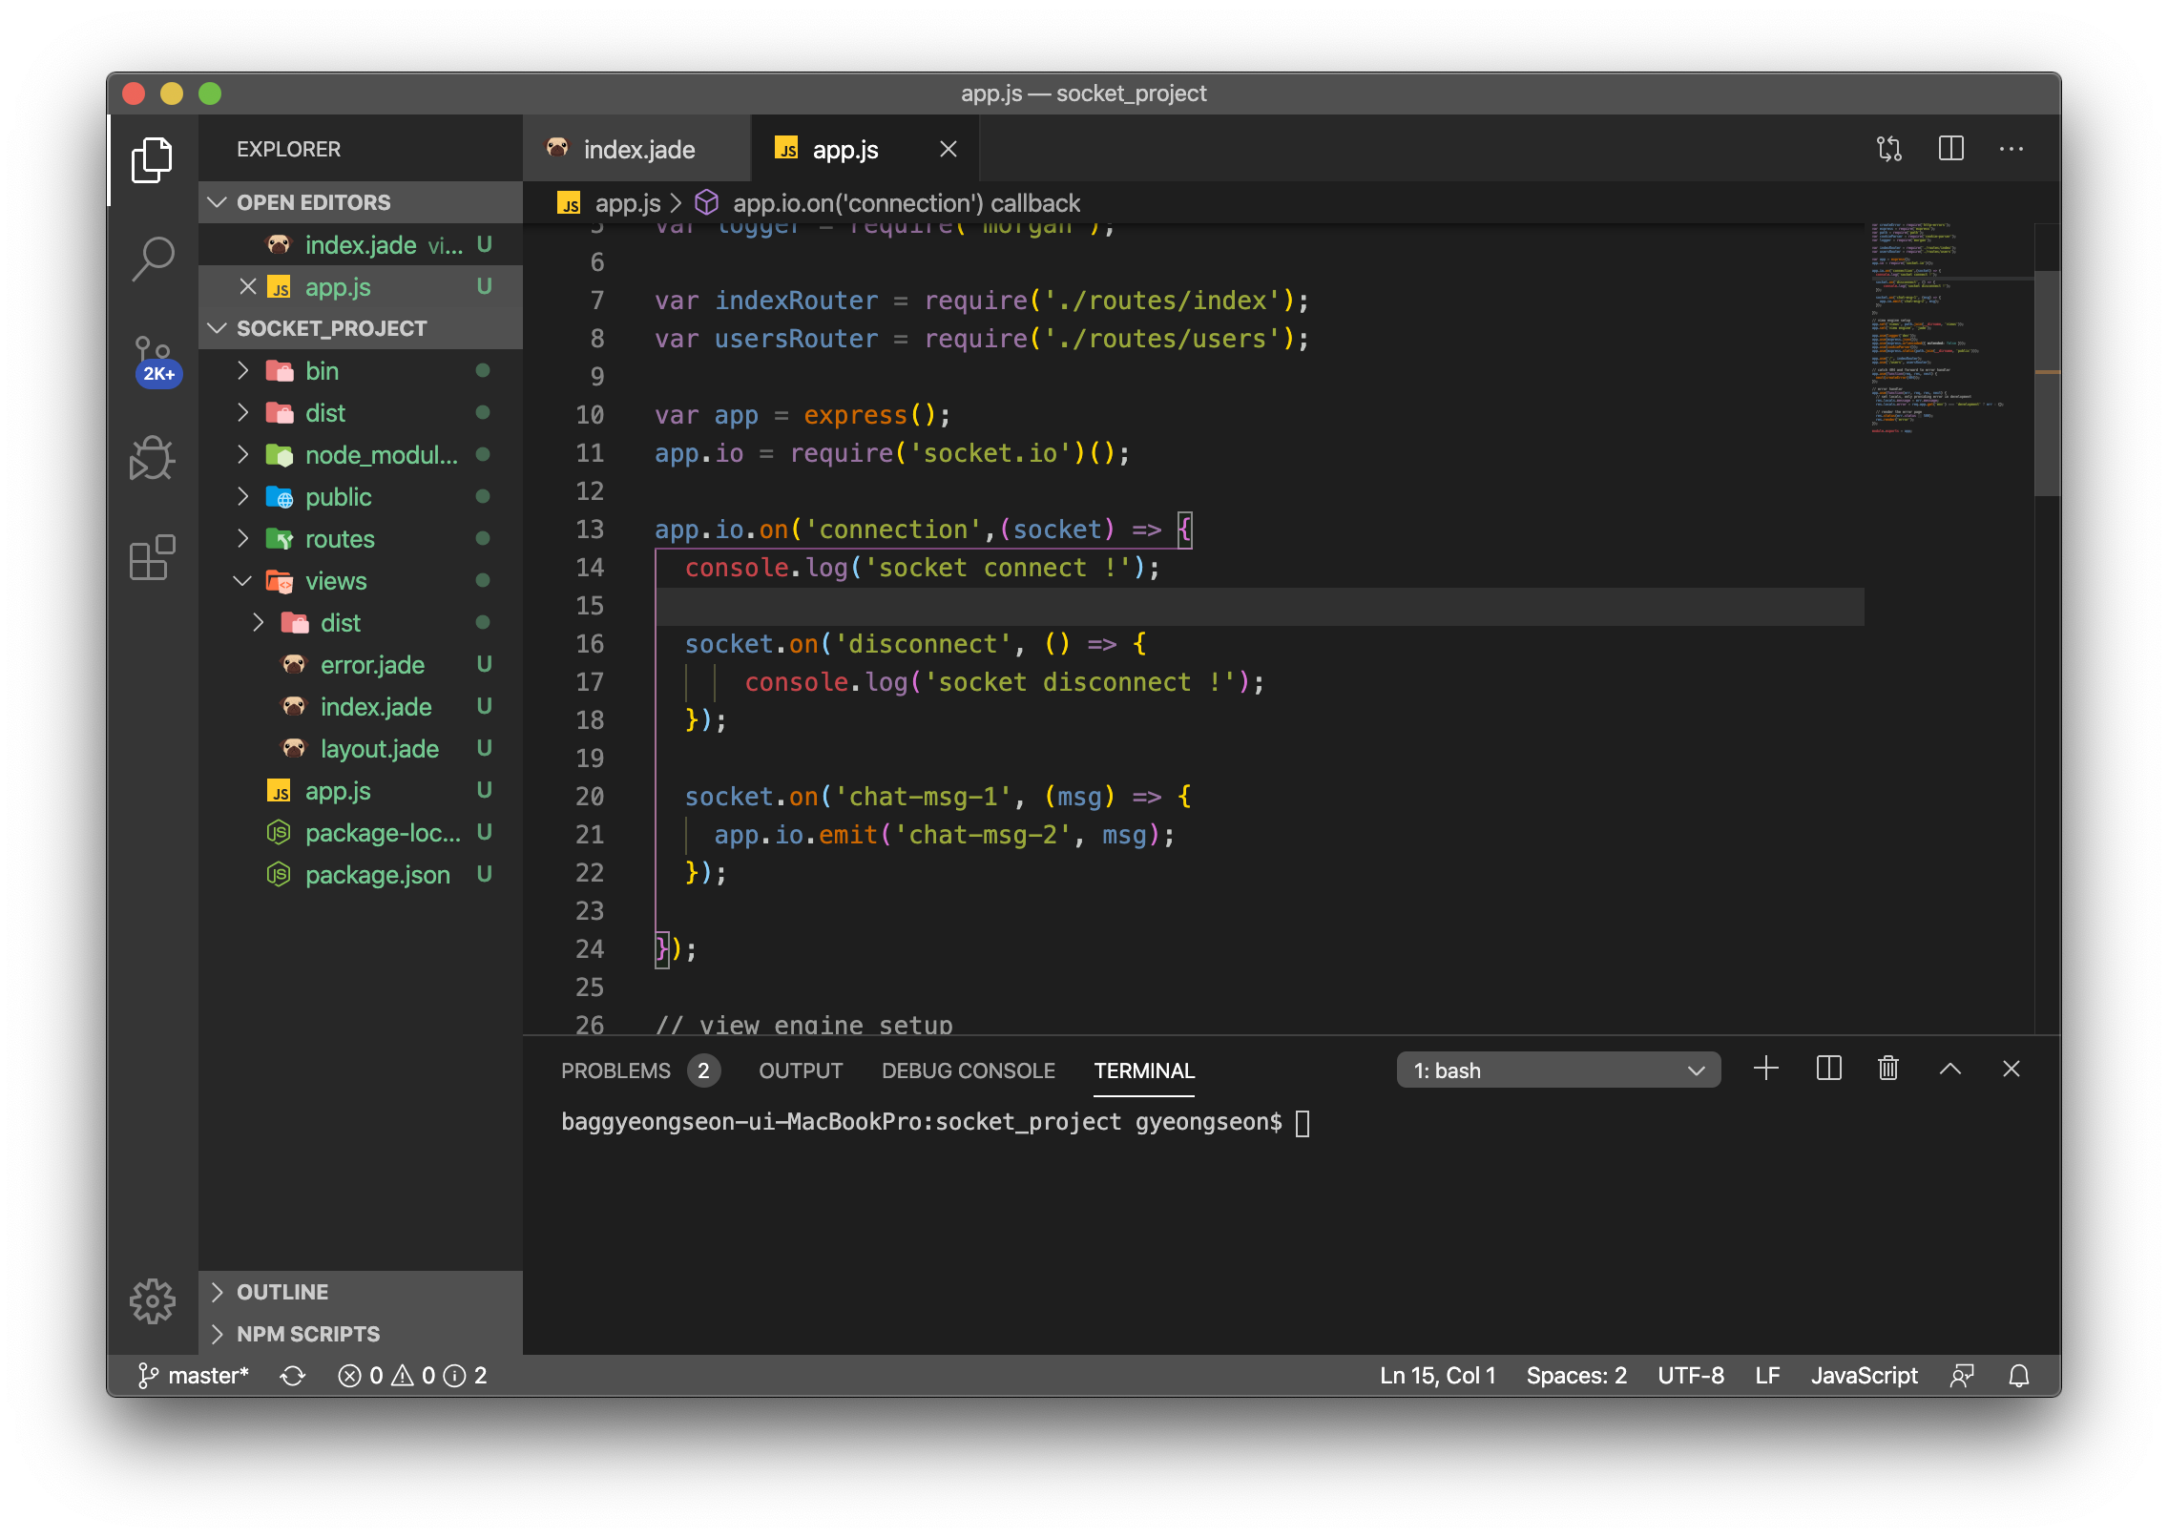Open the Manage gear icon
The width and height of the screenshot is (2168, 1538).
(x=153, y=1300)
